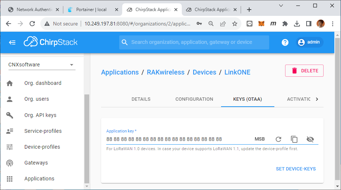Screen dimensions: 341x190
Task: Bookmark this page with the star icon
Action: pyautogui.click(x=235, y=24)
